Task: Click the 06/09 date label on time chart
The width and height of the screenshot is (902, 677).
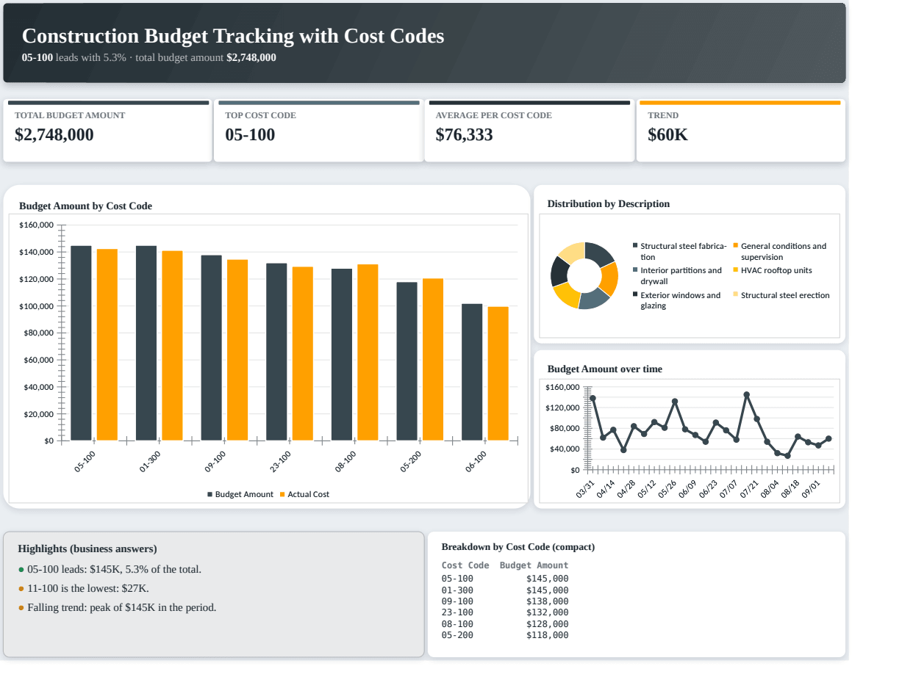Action: point(687,490)
